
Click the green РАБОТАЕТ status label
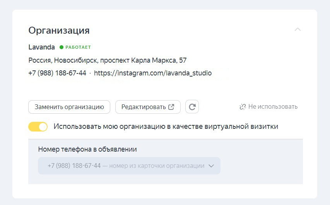coord(78,47)
